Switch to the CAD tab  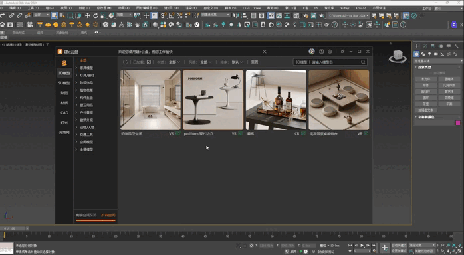point(64,113)
